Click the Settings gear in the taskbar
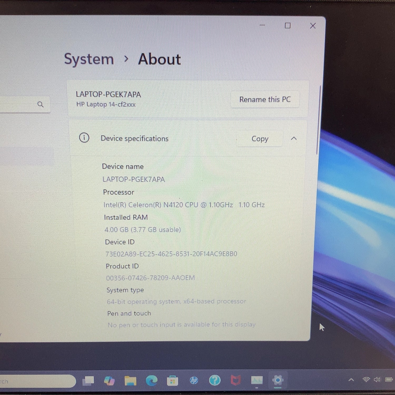Viewport: 395px width, 395px height. click(x=278, y=380)
